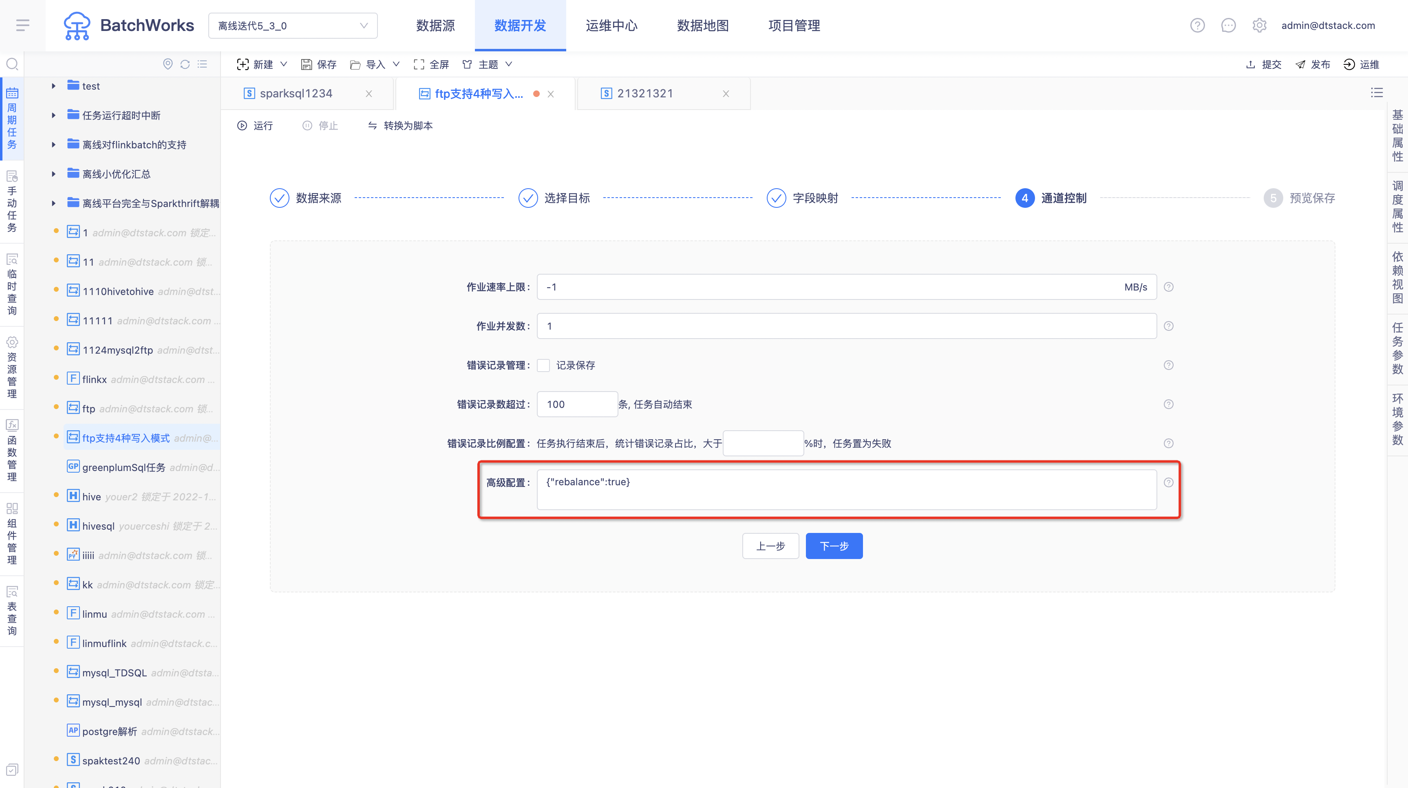The image size is (1408, 788).
Task: Expand the test folder
Action: (x=53, y=86)
